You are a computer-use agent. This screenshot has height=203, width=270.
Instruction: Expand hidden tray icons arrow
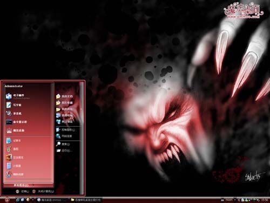pyautogui.click(x=239, y=200)
